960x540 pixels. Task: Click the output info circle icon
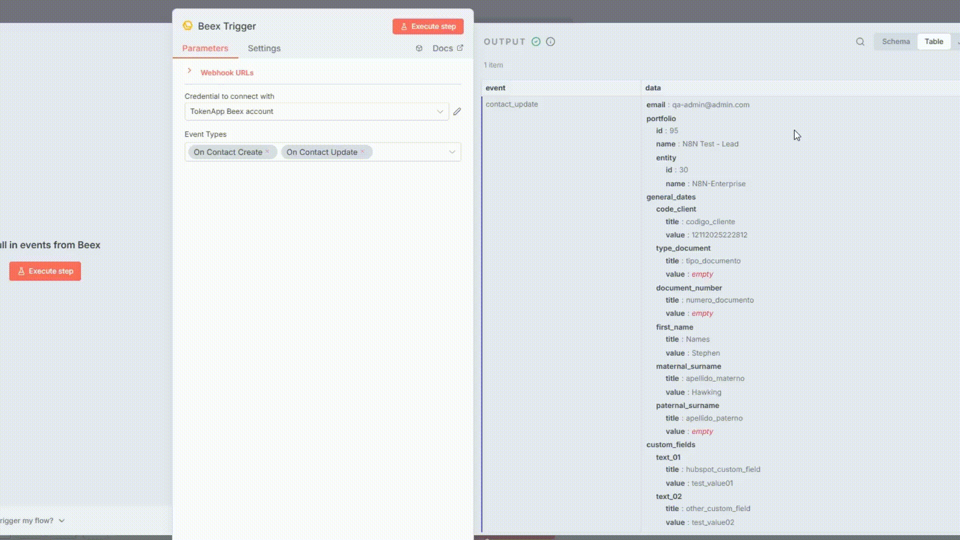(550, 41)
